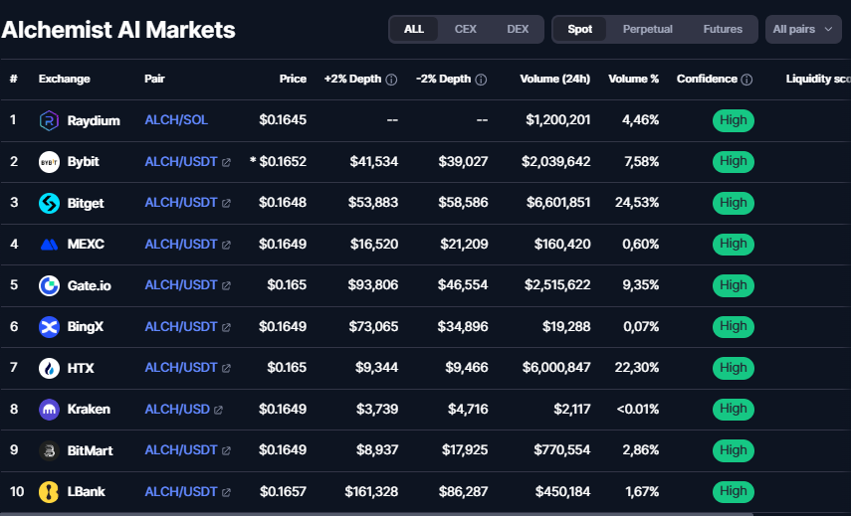The image size is (851, 516).
Task: Click the Raydium exchange logo icon
Action: click(49, 120)
